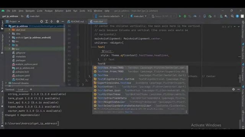Expand External Libraries node

tap(6, 83)
